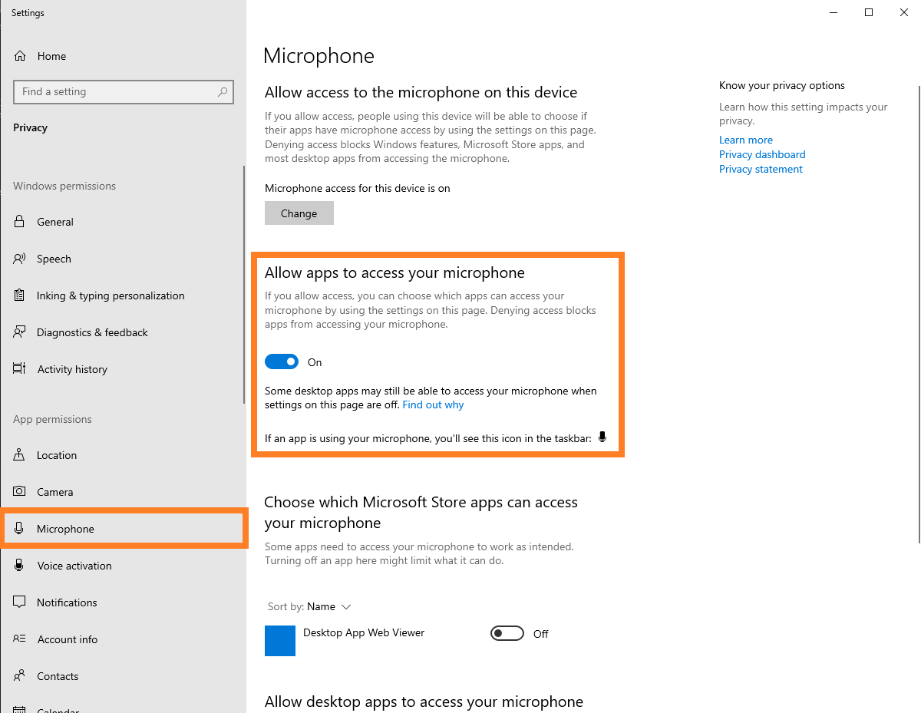921x713 pixels.
Task: Click the Voice activation icon
Action: point(20,566)
